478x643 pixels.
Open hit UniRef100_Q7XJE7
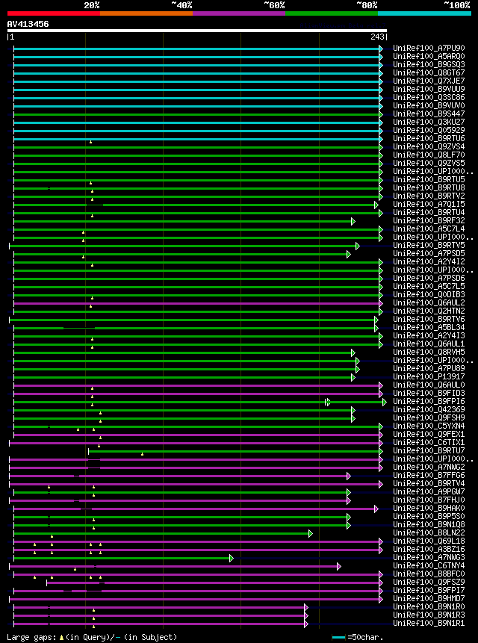point(429,81)
